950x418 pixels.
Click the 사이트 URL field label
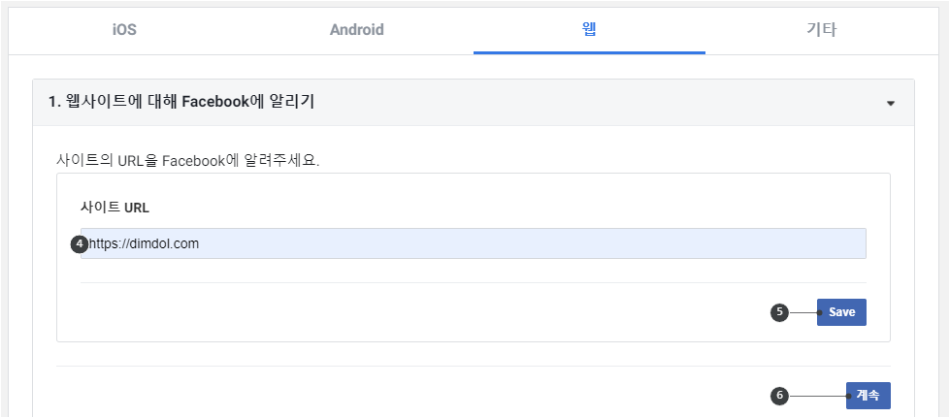(x=115, y=208)
